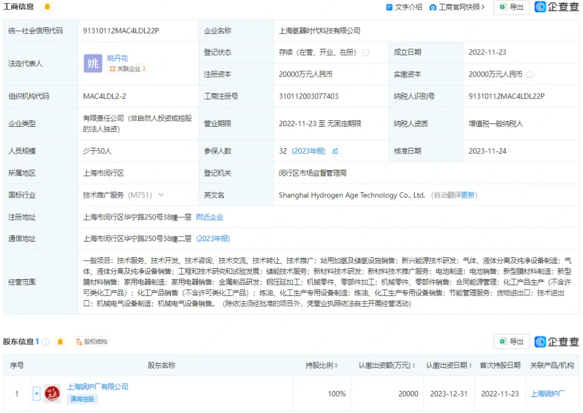The image size is (583, 413).
Task: Open 工商官网快照 link
Action: 457,7
